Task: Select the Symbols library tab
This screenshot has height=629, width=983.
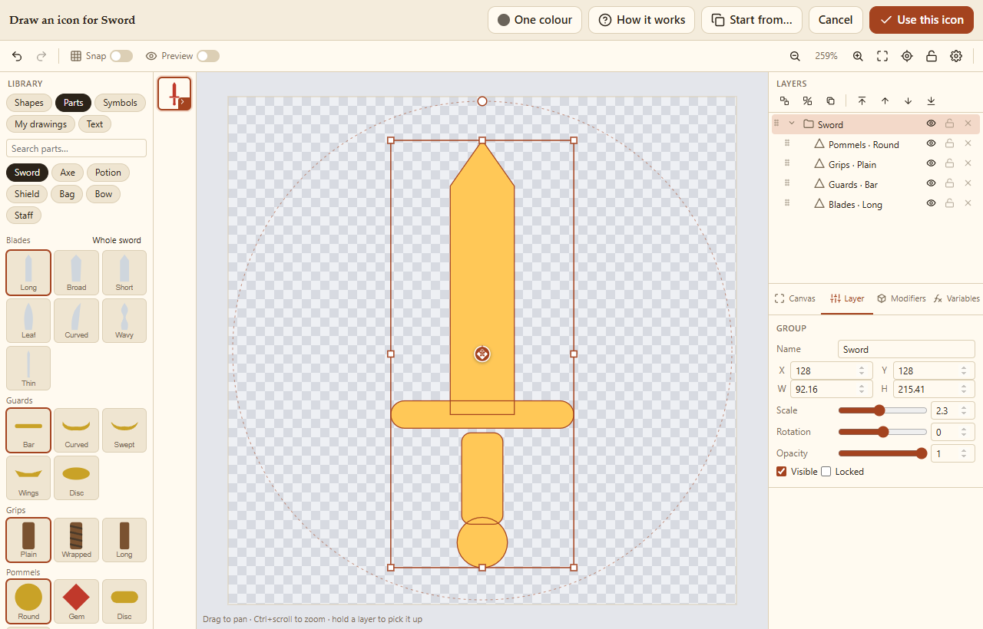Action: (x=120, y=103)
